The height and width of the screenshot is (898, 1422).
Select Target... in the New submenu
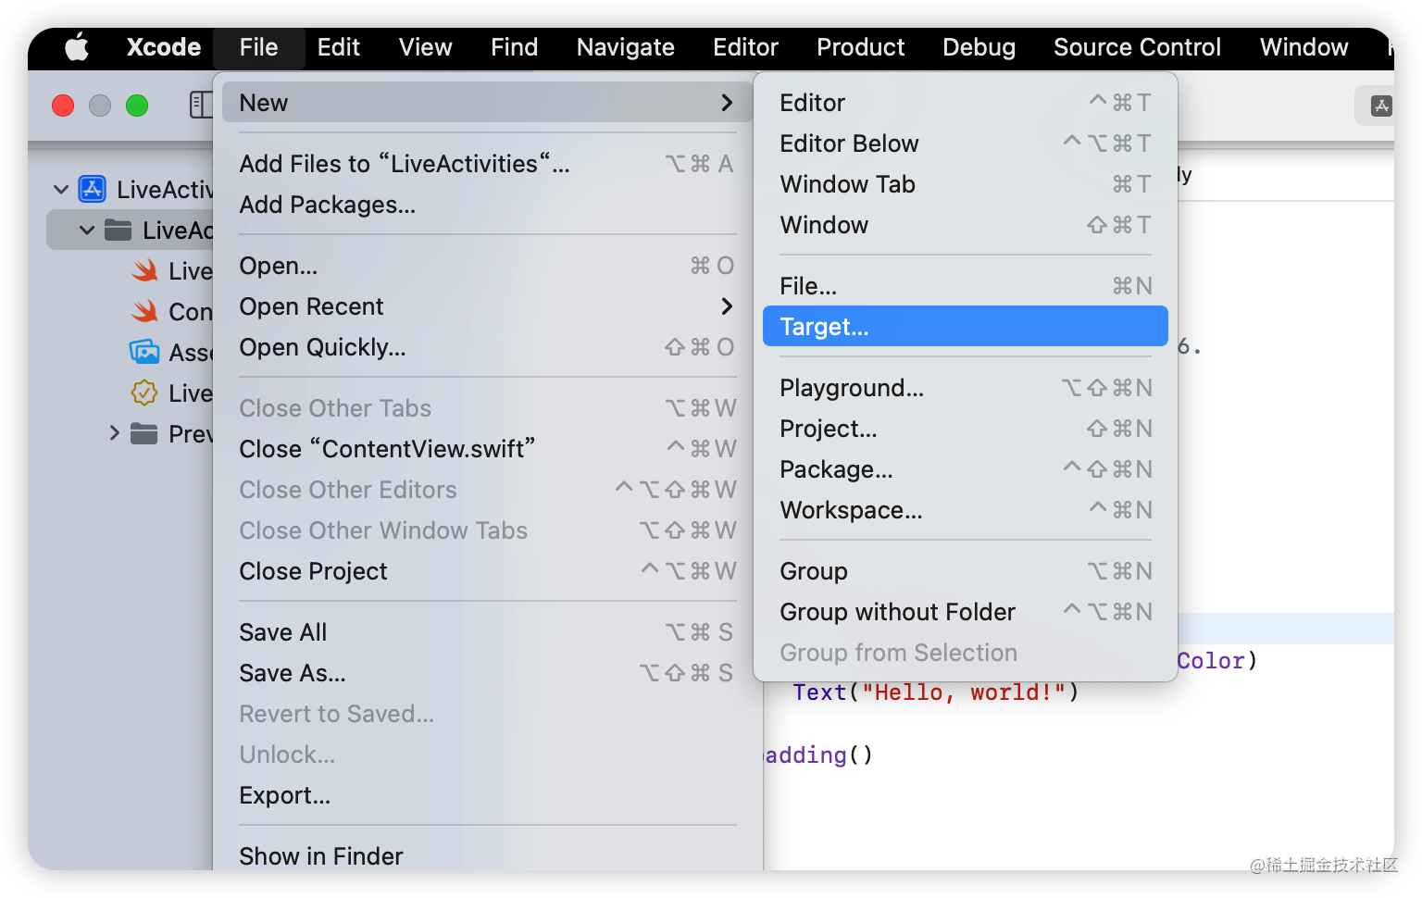(x=966, y=327)
